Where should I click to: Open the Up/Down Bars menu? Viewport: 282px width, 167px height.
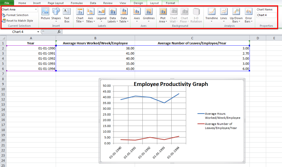(236, 16)
